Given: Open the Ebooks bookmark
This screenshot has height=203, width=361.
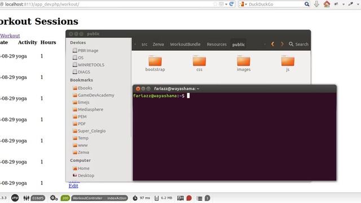Looking at the screenshot, I should (82, 88).
